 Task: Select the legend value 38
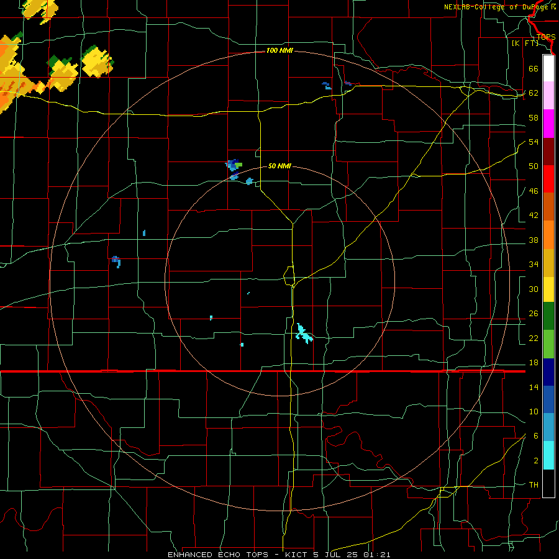pos(534,240)
